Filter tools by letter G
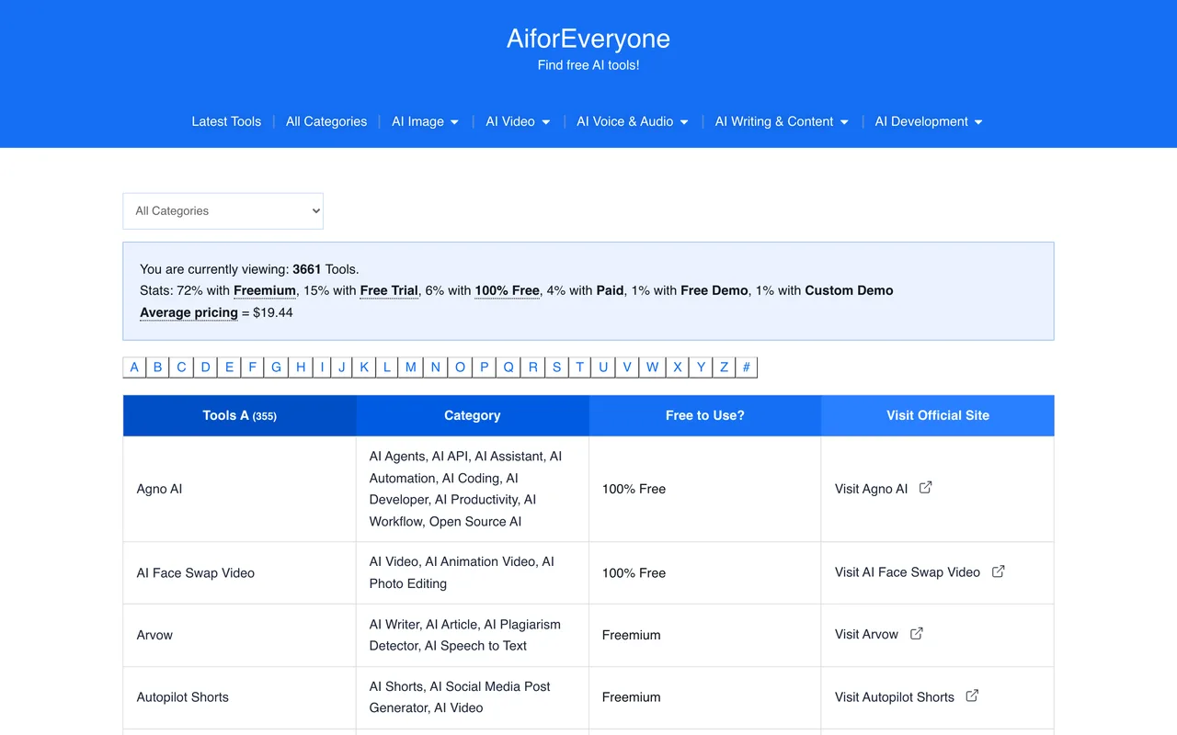Viewport: 1177px width, 735px height. pos(276,367)
